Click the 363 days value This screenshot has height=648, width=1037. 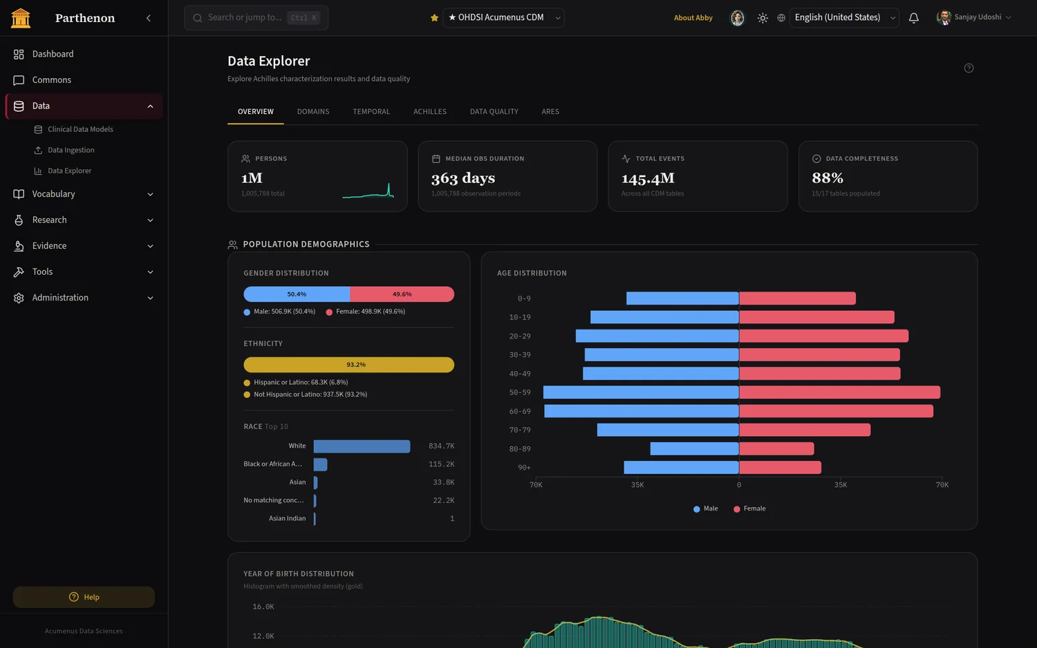pos(463,178)
